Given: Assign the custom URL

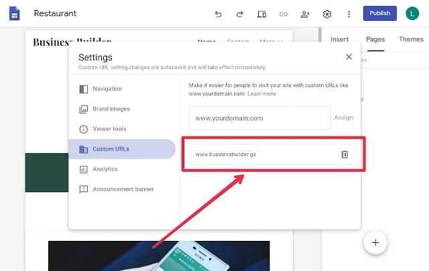Looking at the screenshot, I should [343, 118].
